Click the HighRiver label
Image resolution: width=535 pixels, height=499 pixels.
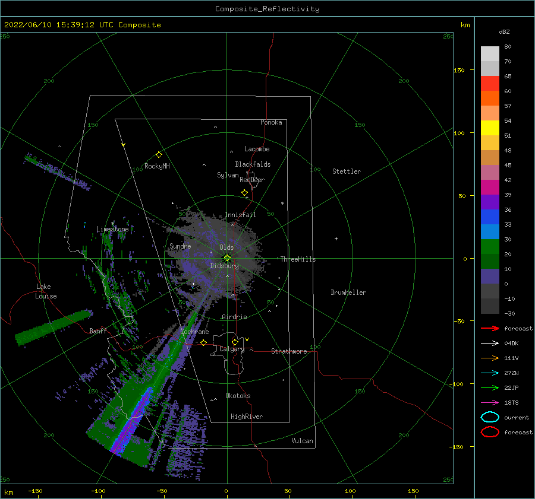click(247, 417)
